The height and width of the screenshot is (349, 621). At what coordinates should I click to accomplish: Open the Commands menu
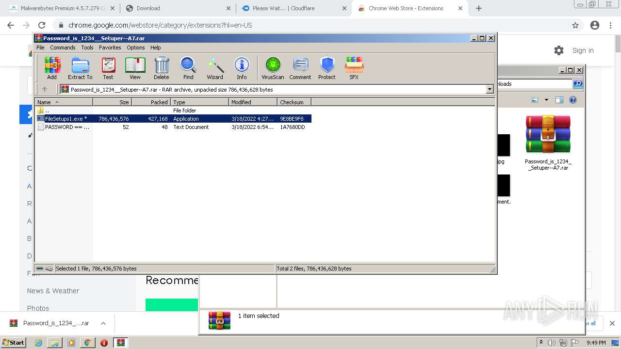[63, 48]
